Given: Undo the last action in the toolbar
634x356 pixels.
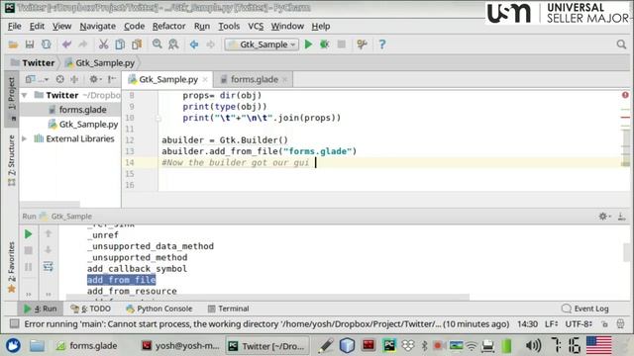Looking at the screenshot, I should 66,44.
